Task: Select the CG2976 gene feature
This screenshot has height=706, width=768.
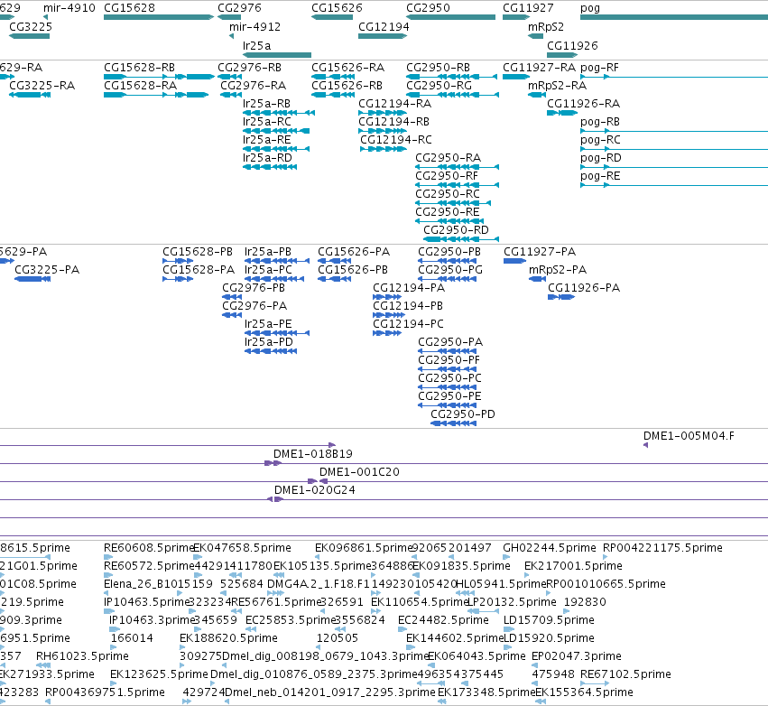Action: tap(229, 17)
